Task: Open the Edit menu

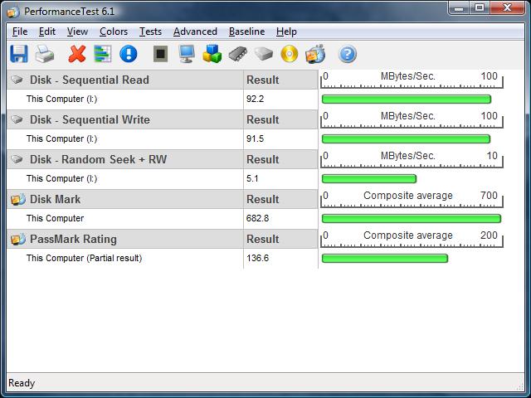Action: [x=47, y=32]
